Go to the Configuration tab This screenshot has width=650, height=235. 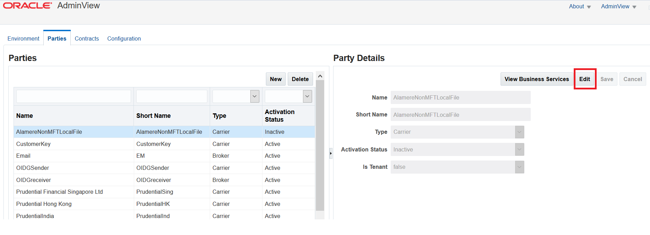click(124, 38)
